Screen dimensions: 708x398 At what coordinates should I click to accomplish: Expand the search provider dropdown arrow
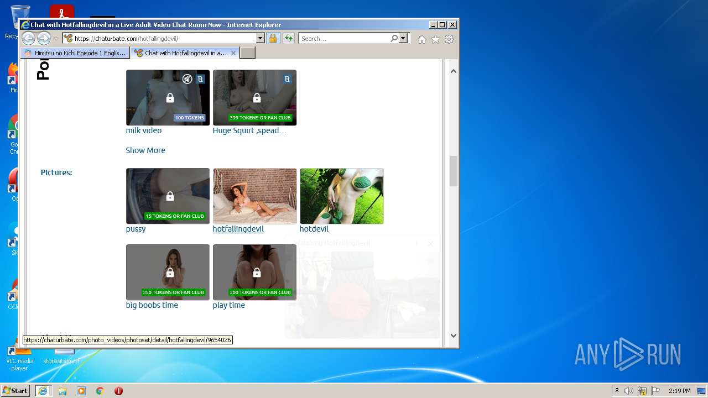coord(403,38)
